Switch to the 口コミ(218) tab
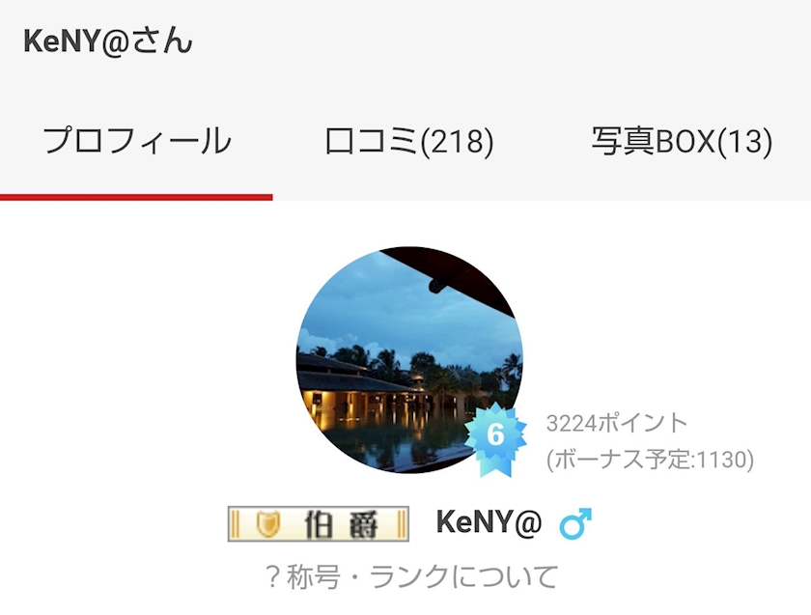Viewport: 811px width, 615px height. point(408,141)
